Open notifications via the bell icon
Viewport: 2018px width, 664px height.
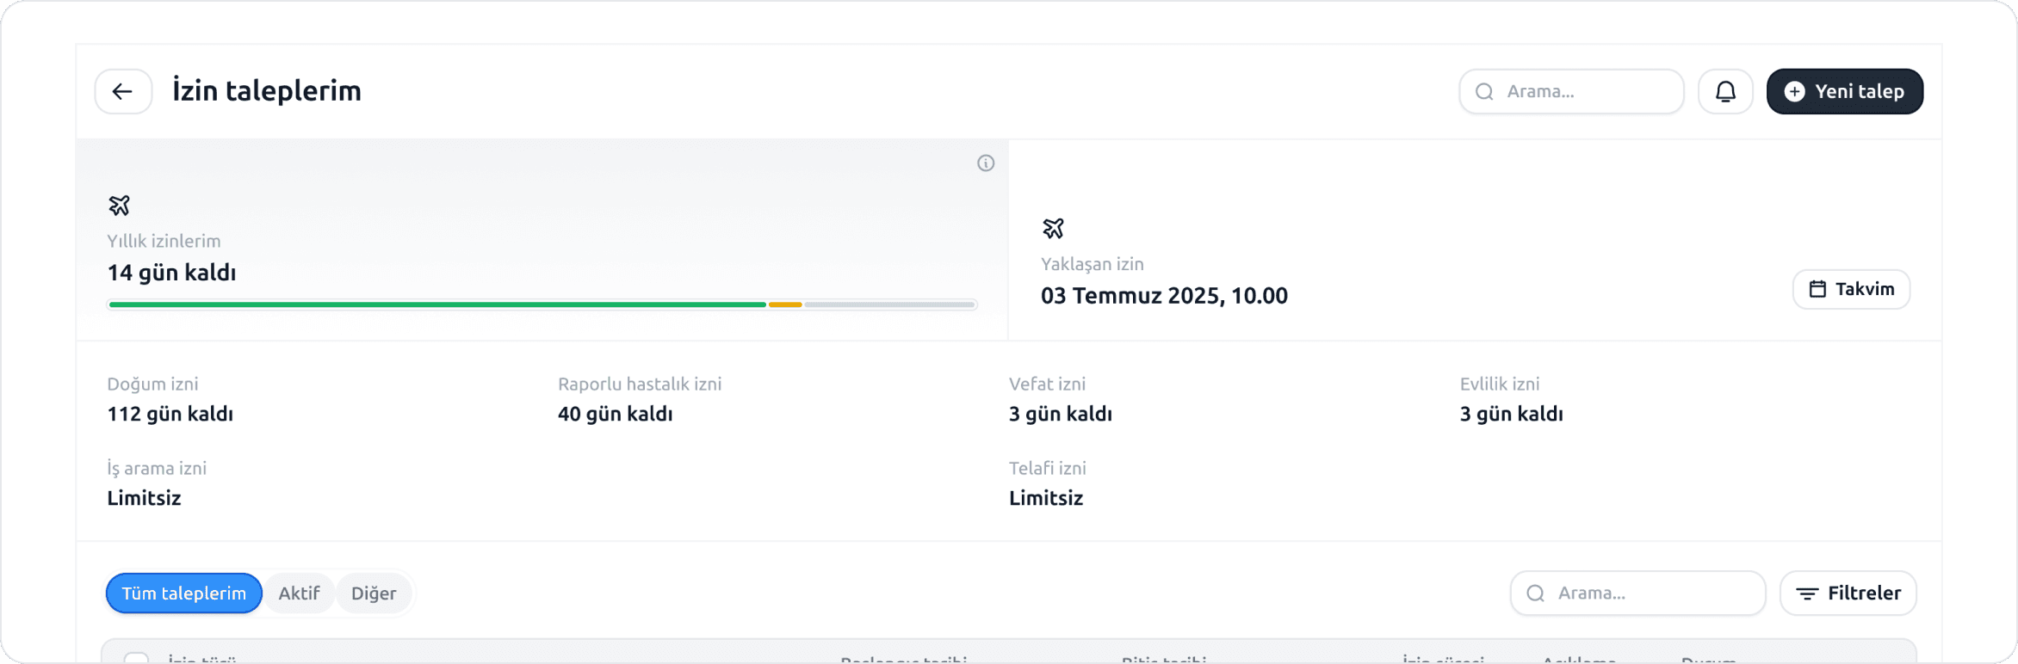1725,91
